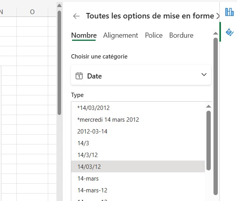Image resolution: width=237 pixels, height=201 pixels.
Task: Click the pane title Toutes les options
Action: (150, 16)
